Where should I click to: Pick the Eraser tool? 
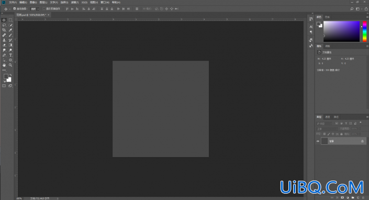coord(4,45)
